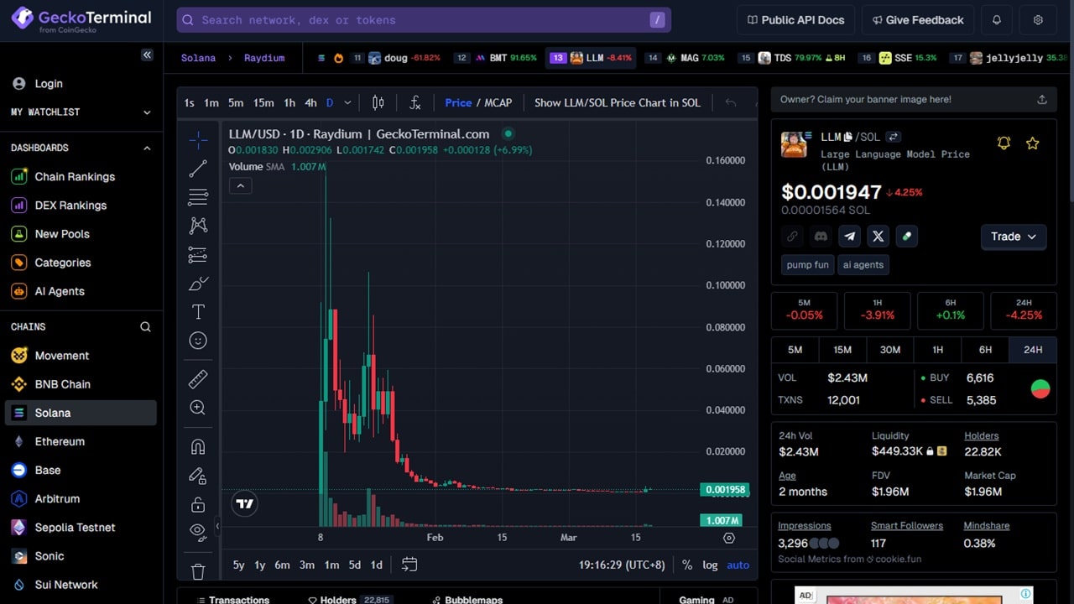Open the indicators fx menu

point(414,102)
